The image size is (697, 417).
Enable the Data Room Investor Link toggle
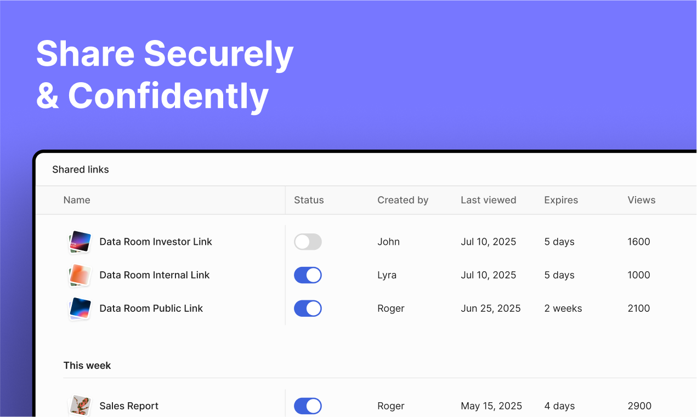(308, 242)
